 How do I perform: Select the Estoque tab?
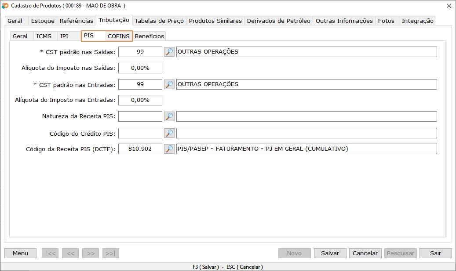43,21
